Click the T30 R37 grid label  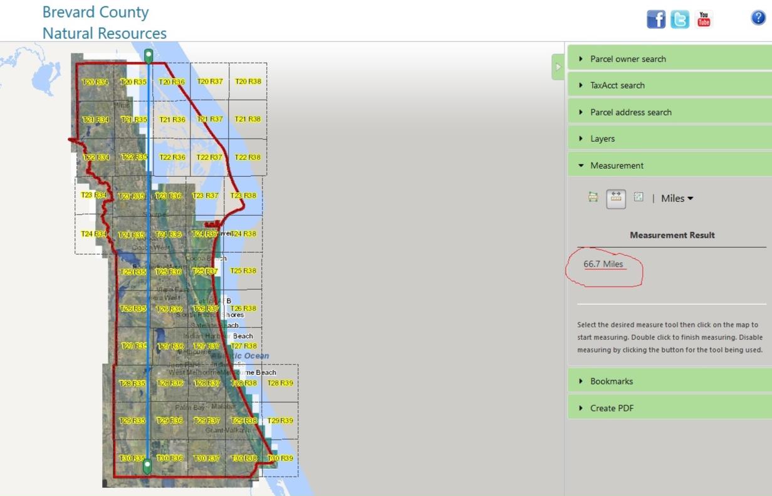[x=207, y=458]
